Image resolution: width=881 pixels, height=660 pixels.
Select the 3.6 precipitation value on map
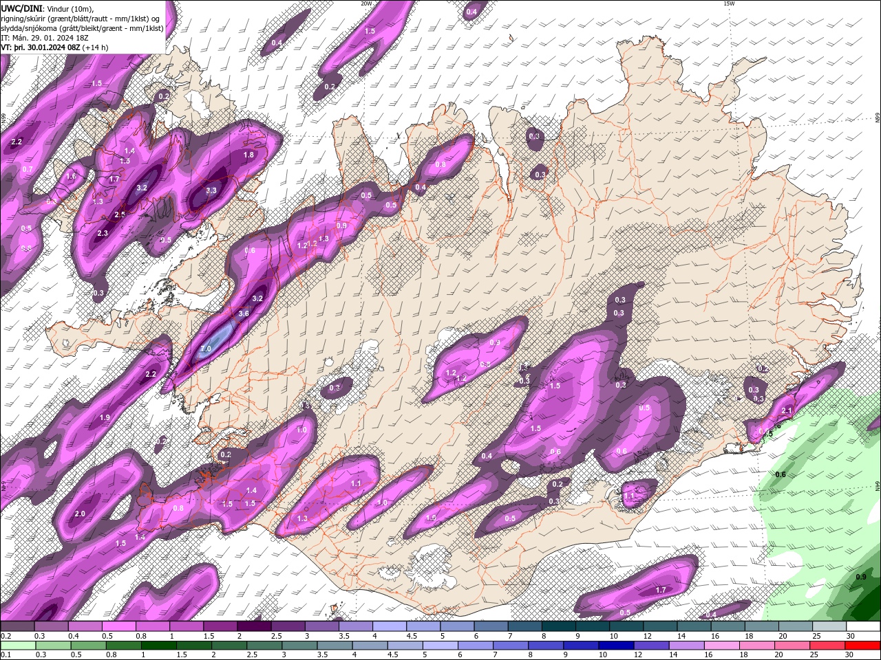click(x=243, y=313)
